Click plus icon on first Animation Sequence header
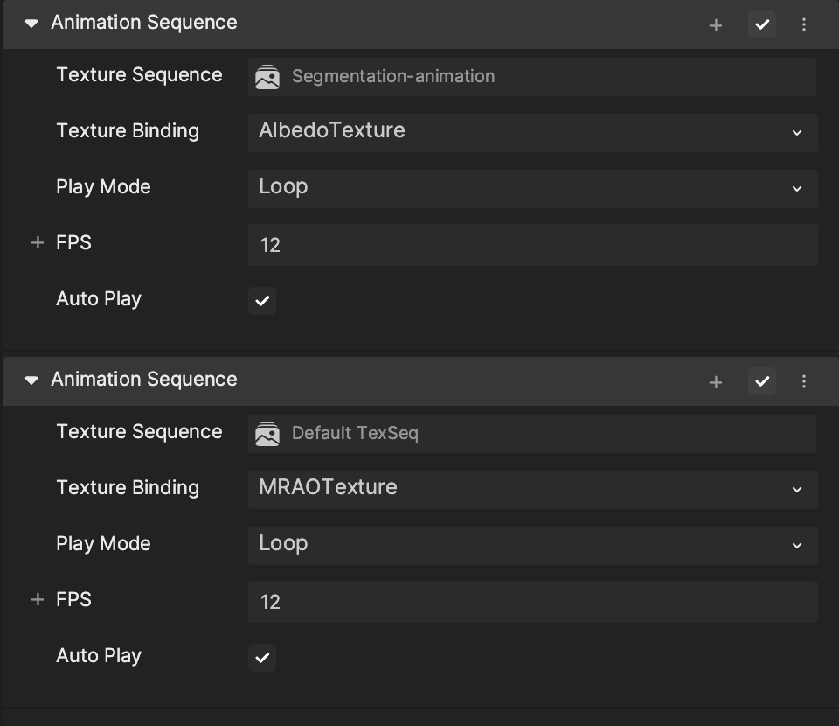 pyautogui.click(x=715, y=25)
